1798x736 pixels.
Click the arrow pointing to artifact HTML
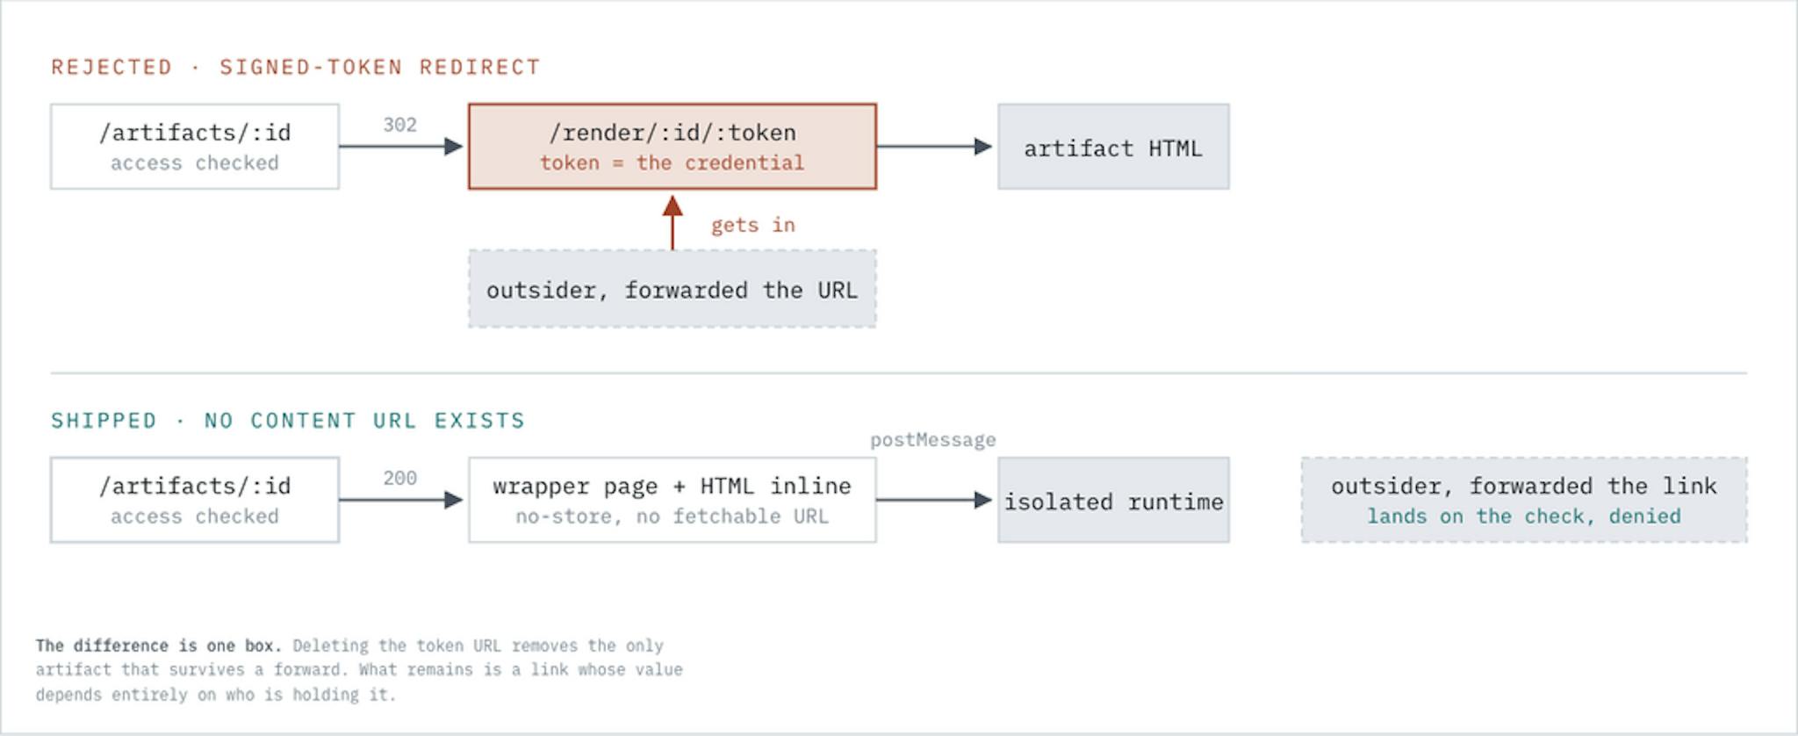coord(935,147)
